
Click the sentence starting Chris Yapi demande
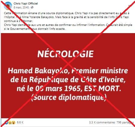[68, 27]
